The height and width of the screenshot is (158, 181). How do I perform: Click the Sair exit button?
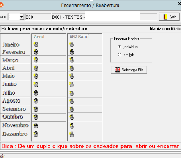coord(169,17)
